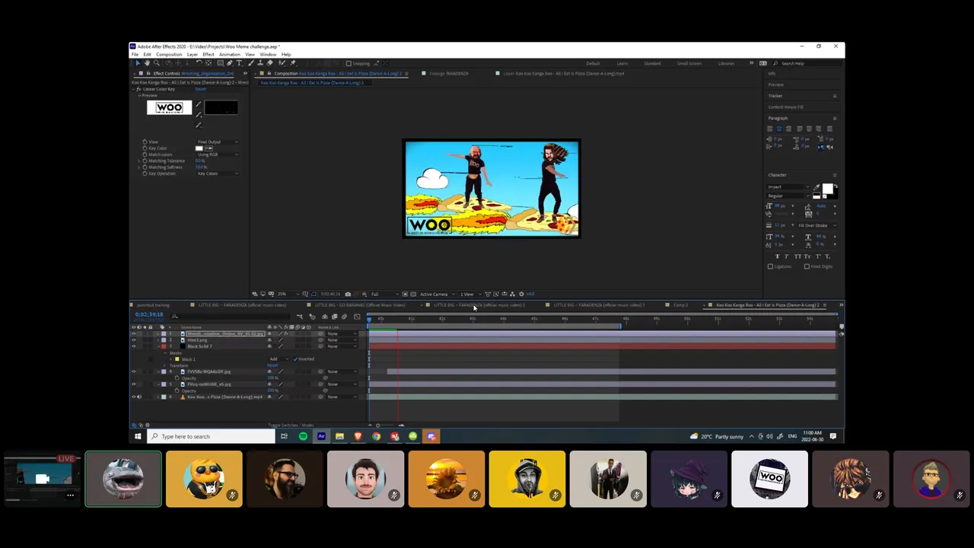974x548 pixels.
Task: Open the View dropdown showing Final Output
Action: [x=218, y=142]
